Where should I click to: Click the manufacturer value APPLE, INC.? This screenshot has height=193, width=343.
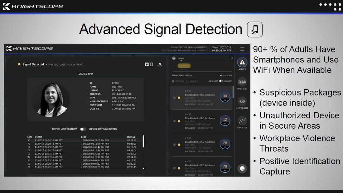coord(118,101)
